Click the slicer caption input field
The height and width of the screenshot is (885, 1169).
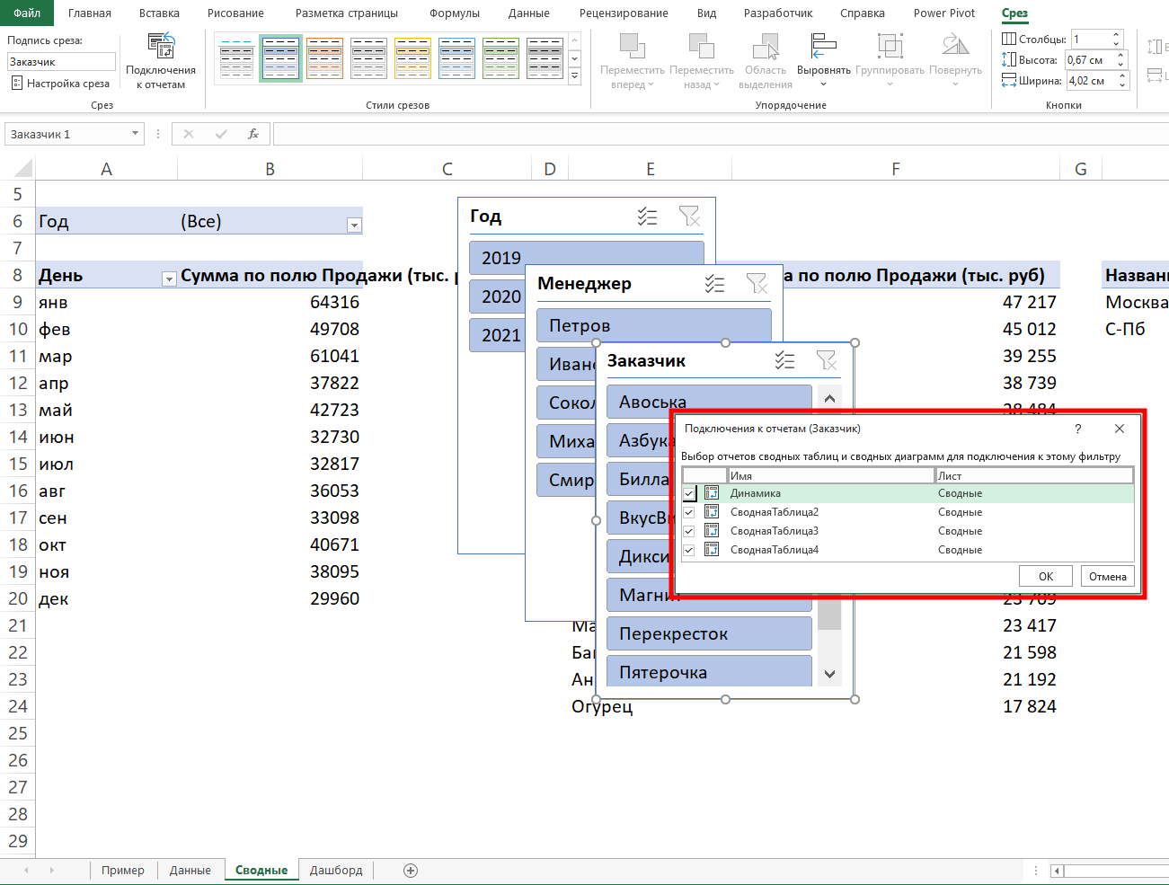click(61, 62)
